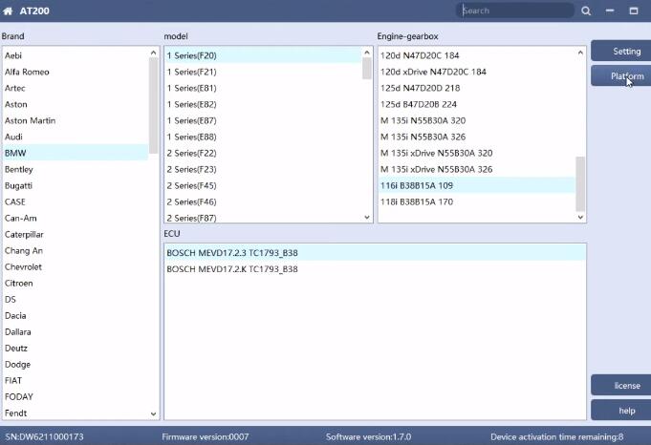Choose model 2 Series(F23)

pyautogui.click(x=263, y=169)
